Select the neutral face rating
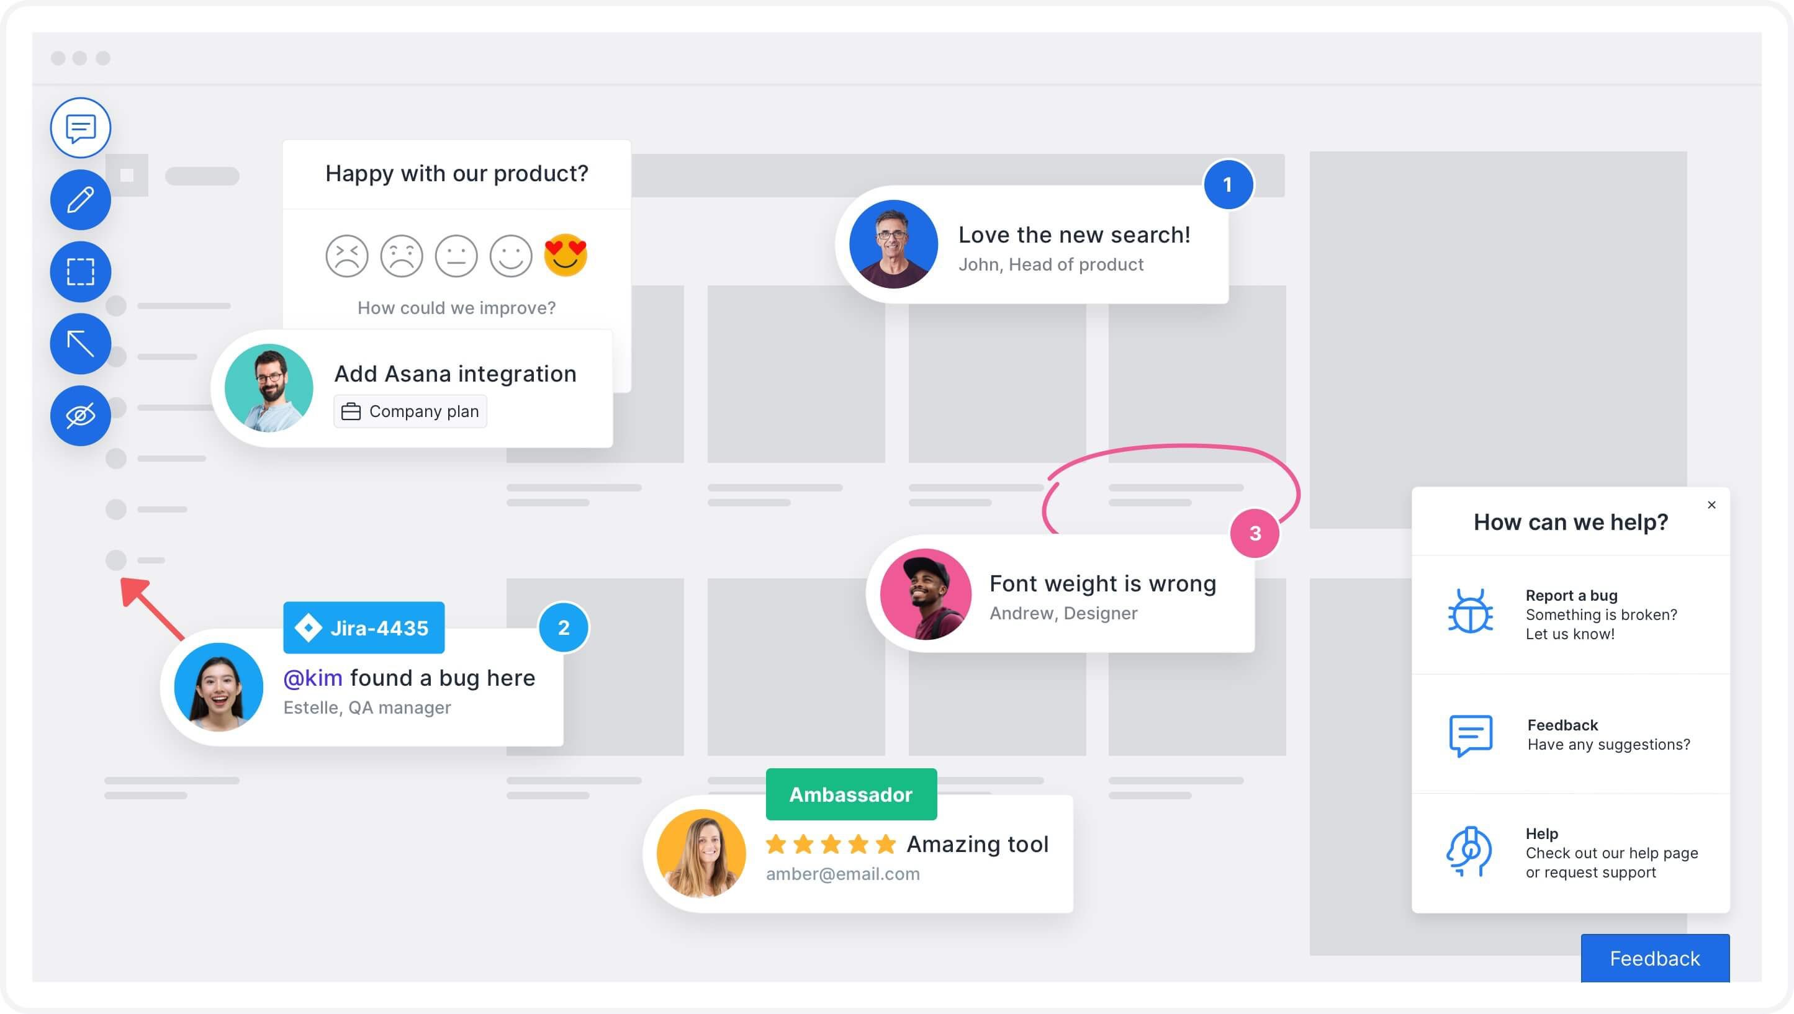 click(x=456, y=256)
